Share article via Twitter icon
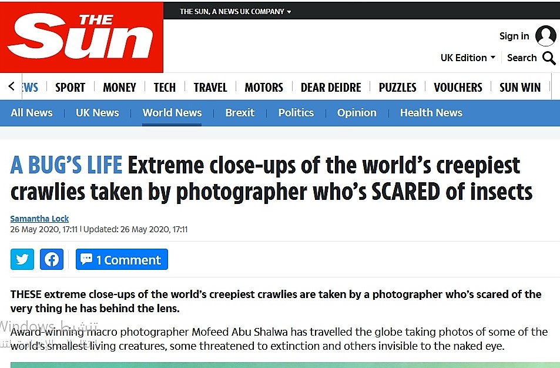The width and height of the screenshot is (560, 368). pyautogui.click(x=22, y=259)
